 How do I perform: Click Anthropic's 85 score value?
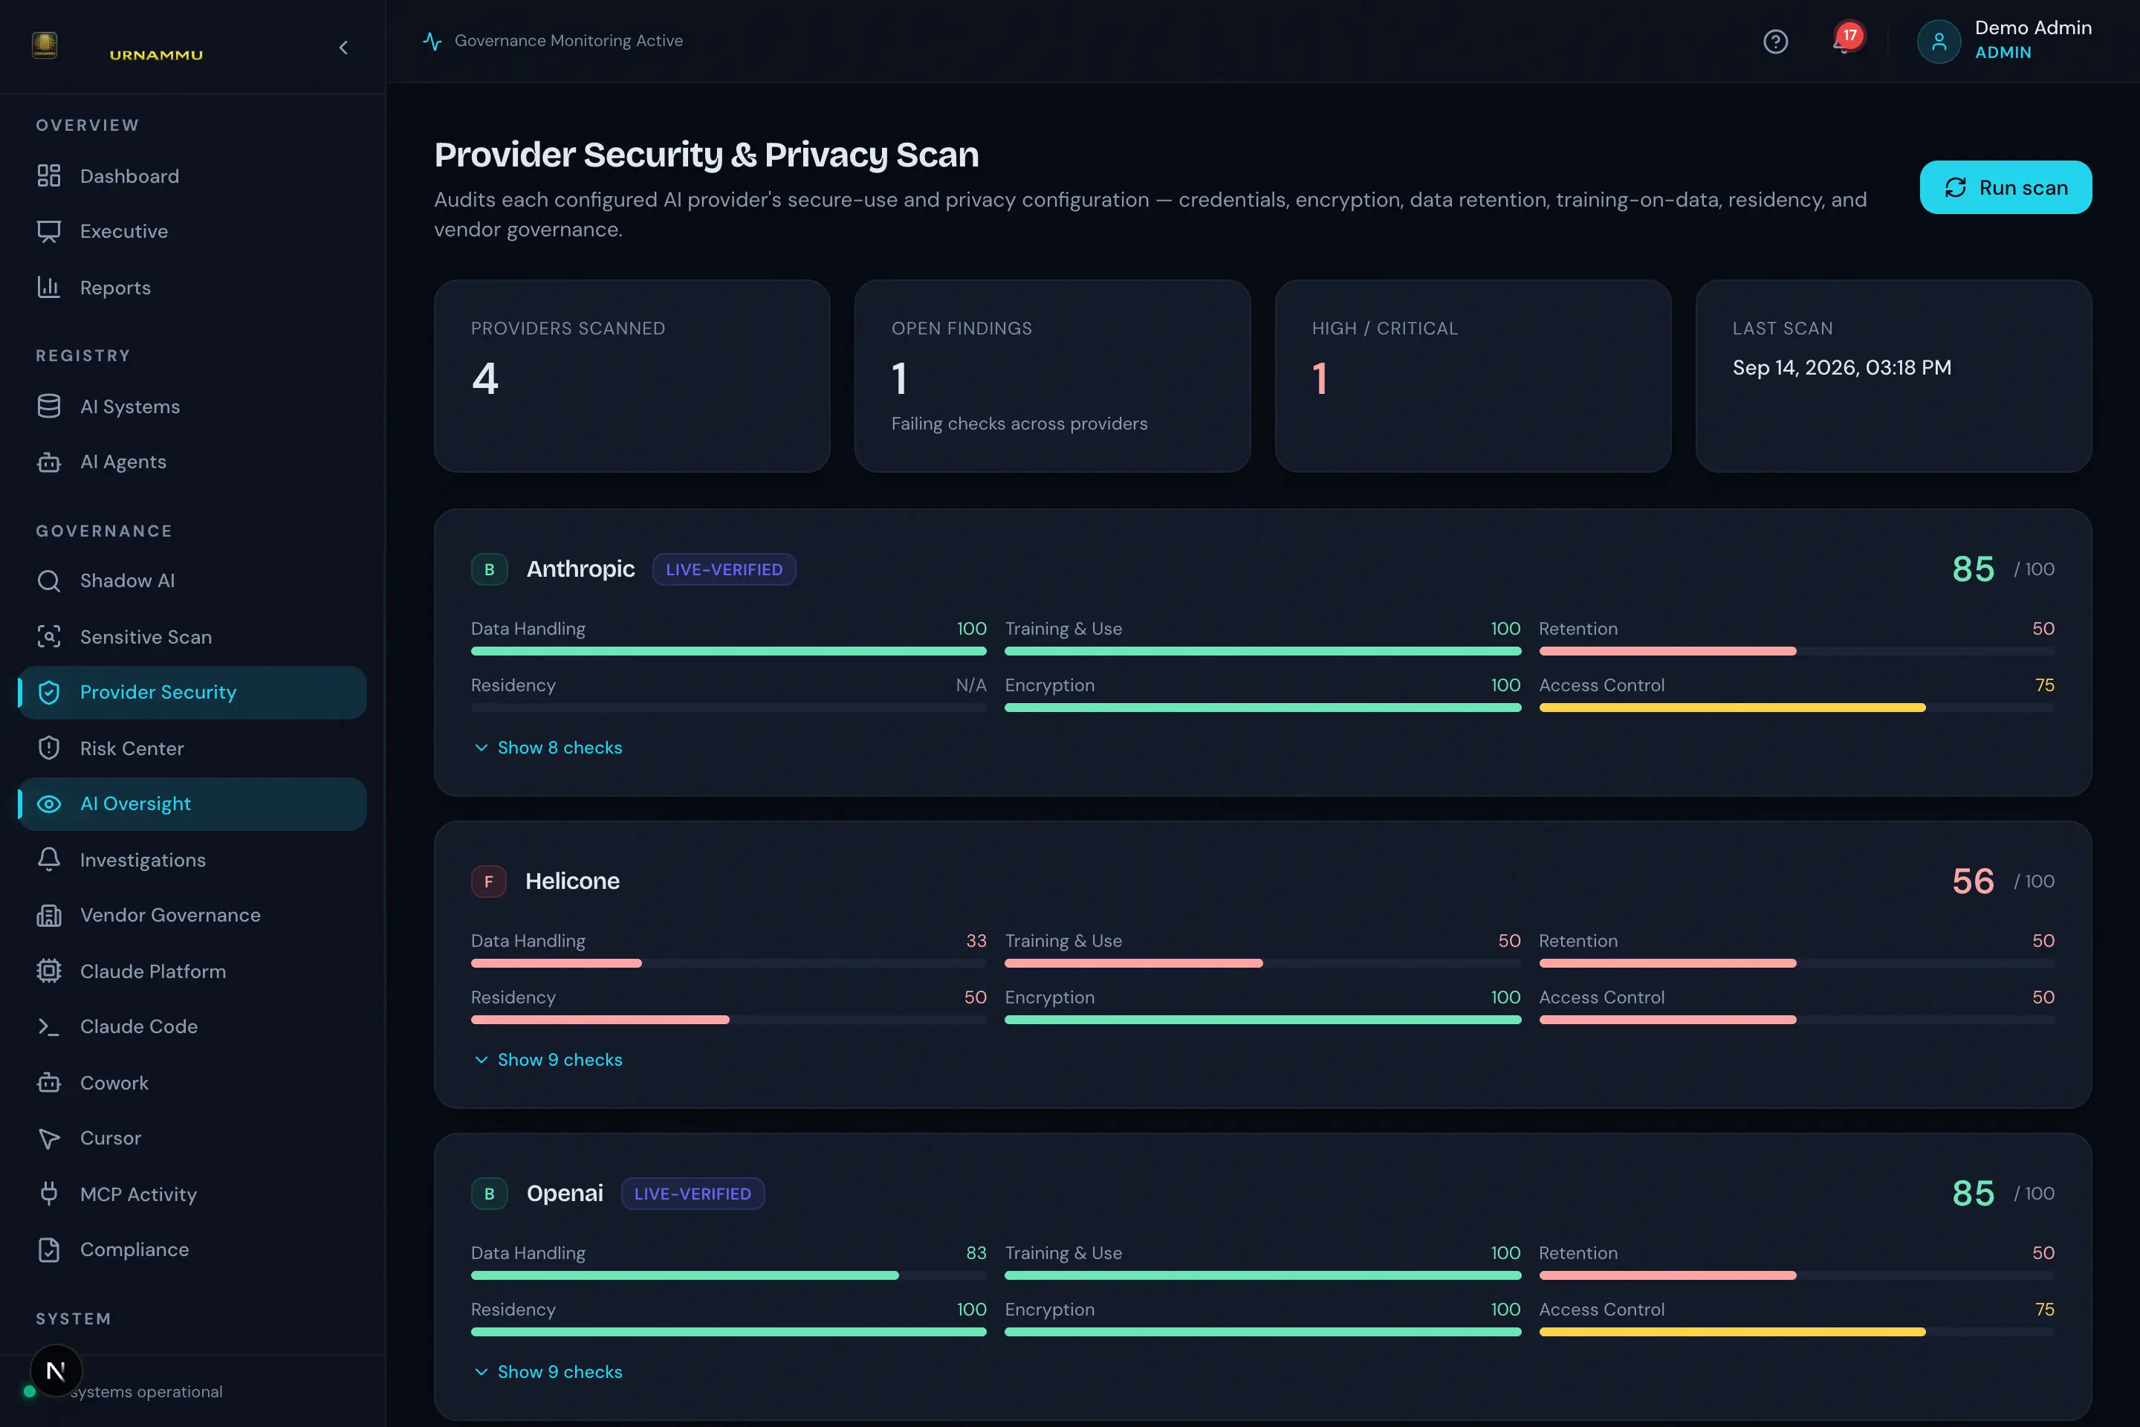tap(1973, 570)
